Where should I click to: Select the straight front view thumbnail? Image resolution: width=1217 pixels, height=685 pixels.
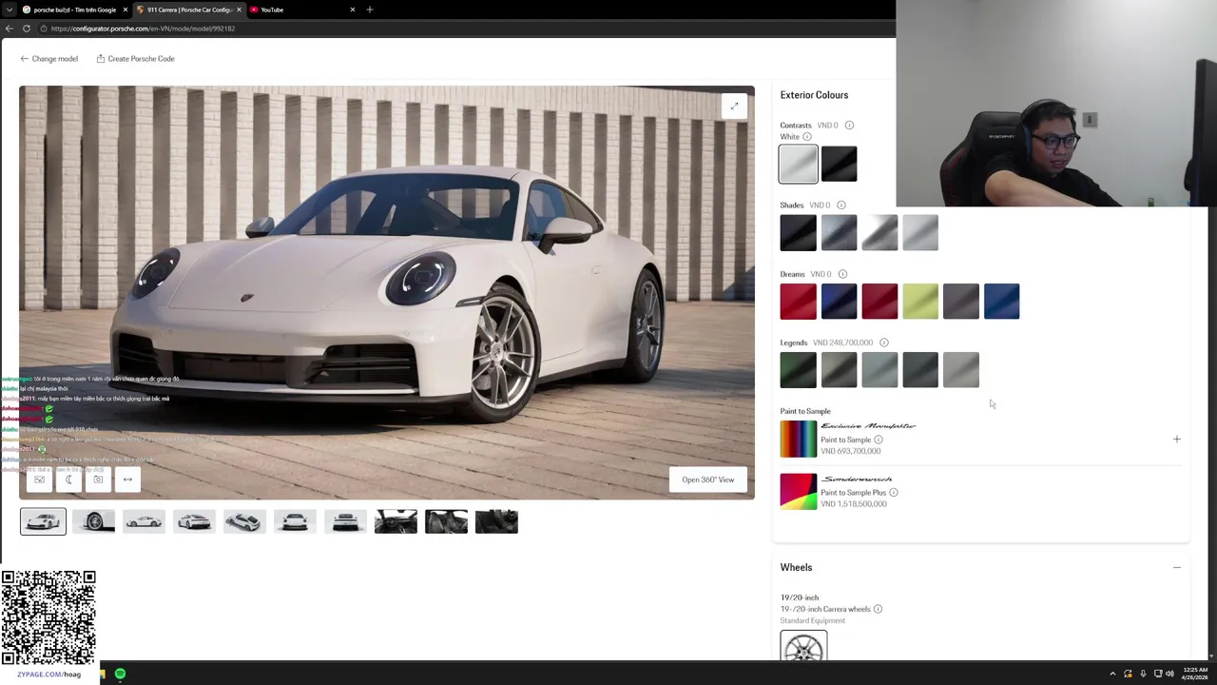coord(295,521)
